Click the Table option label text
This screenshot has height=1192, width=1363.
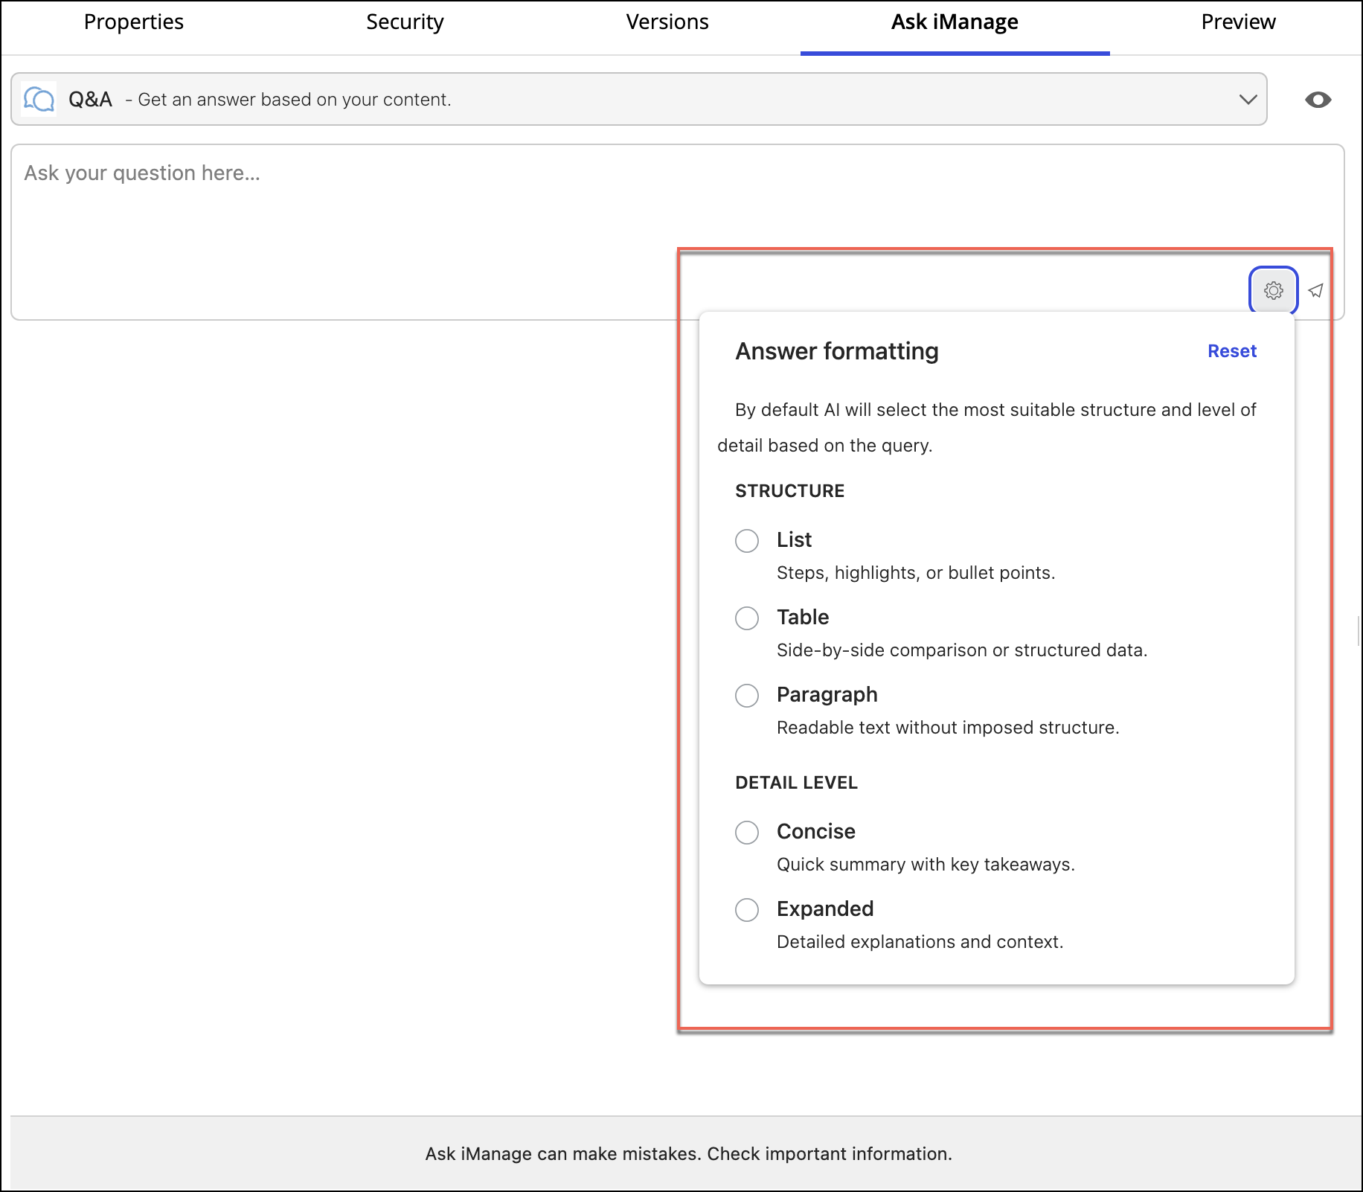[x=803, y=617]
